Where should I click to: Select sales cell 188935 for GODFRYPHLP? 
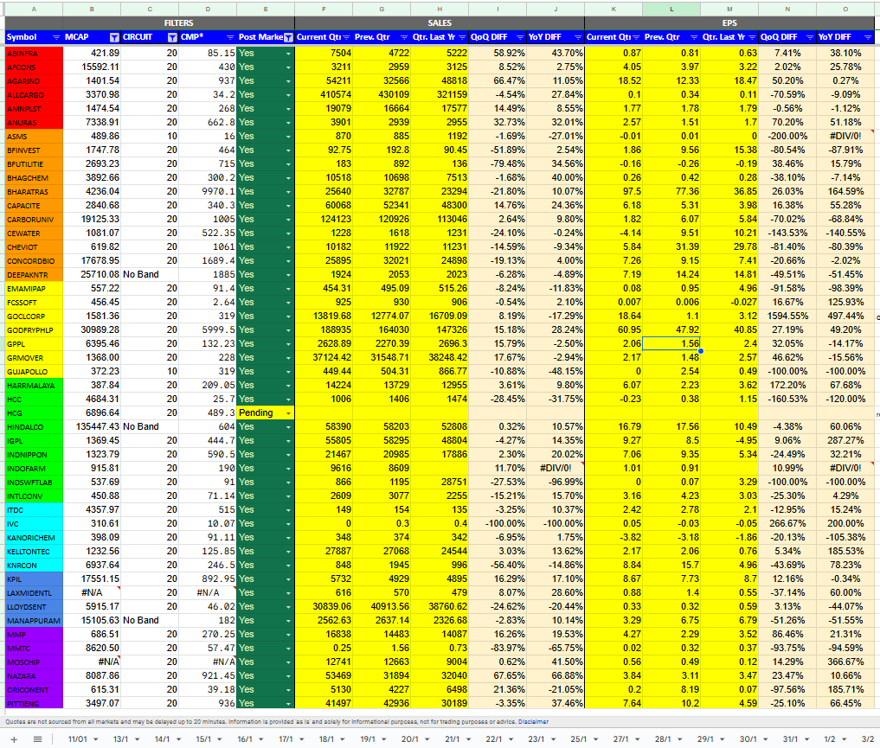(324, 329)
